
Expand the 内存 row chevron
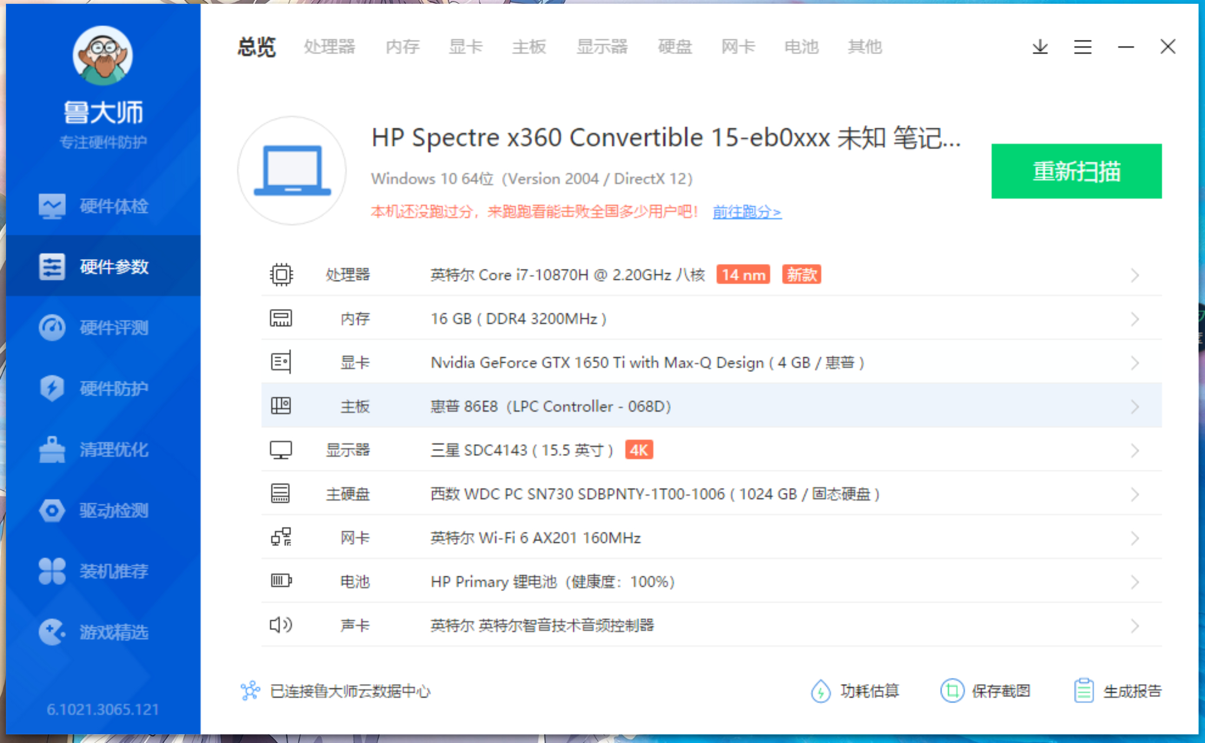[1135, 319]
